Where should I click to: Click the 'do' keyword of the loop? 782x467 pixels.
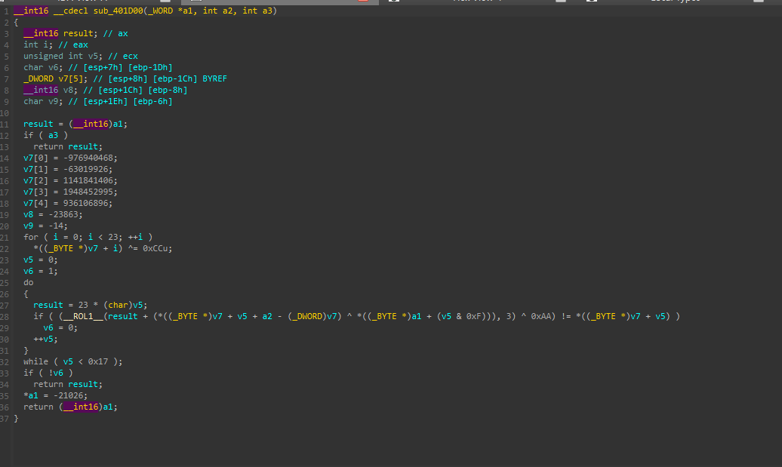pos(29,283)
